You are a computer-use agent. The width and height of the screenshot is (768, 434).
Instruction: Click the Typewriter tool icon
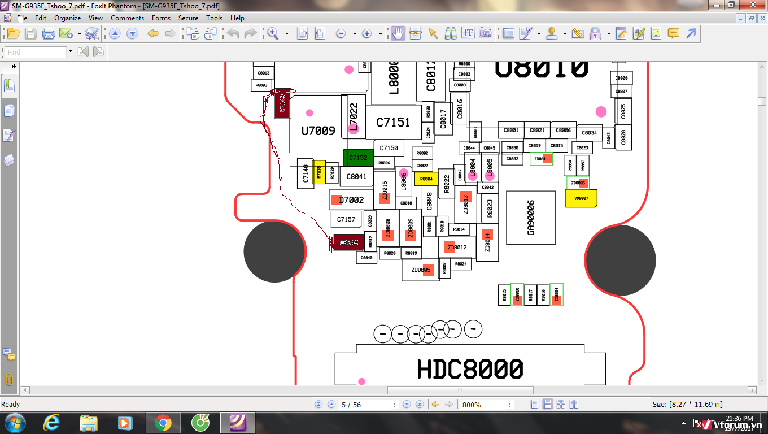[x=656, y=34]
